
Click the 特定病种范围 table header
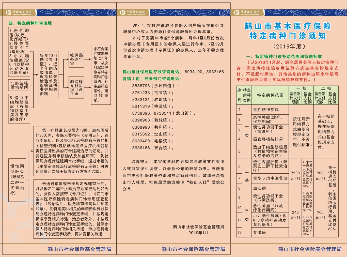click(270, 95)
